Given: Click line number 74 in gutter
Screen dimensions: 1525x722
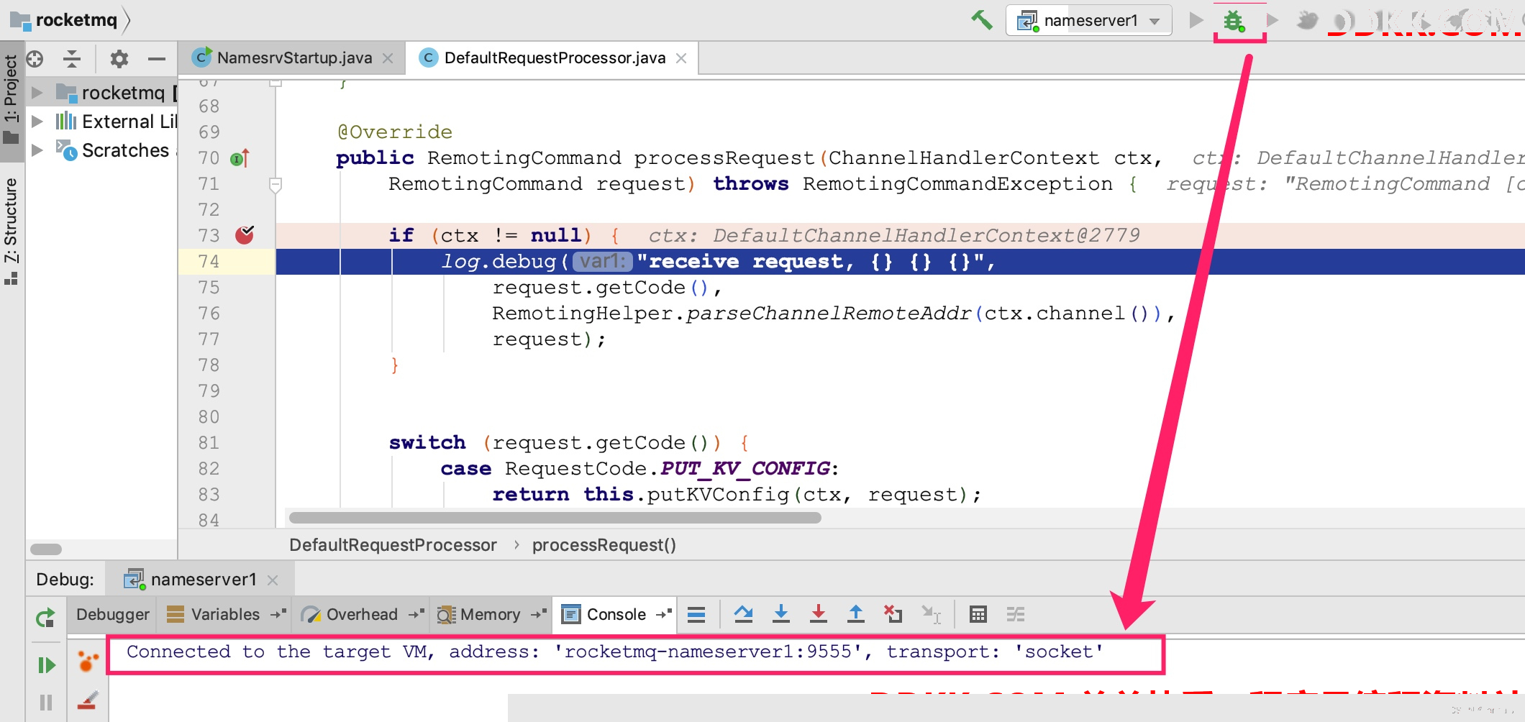Looking at the screenshot, I should click(x=209, y=262).
